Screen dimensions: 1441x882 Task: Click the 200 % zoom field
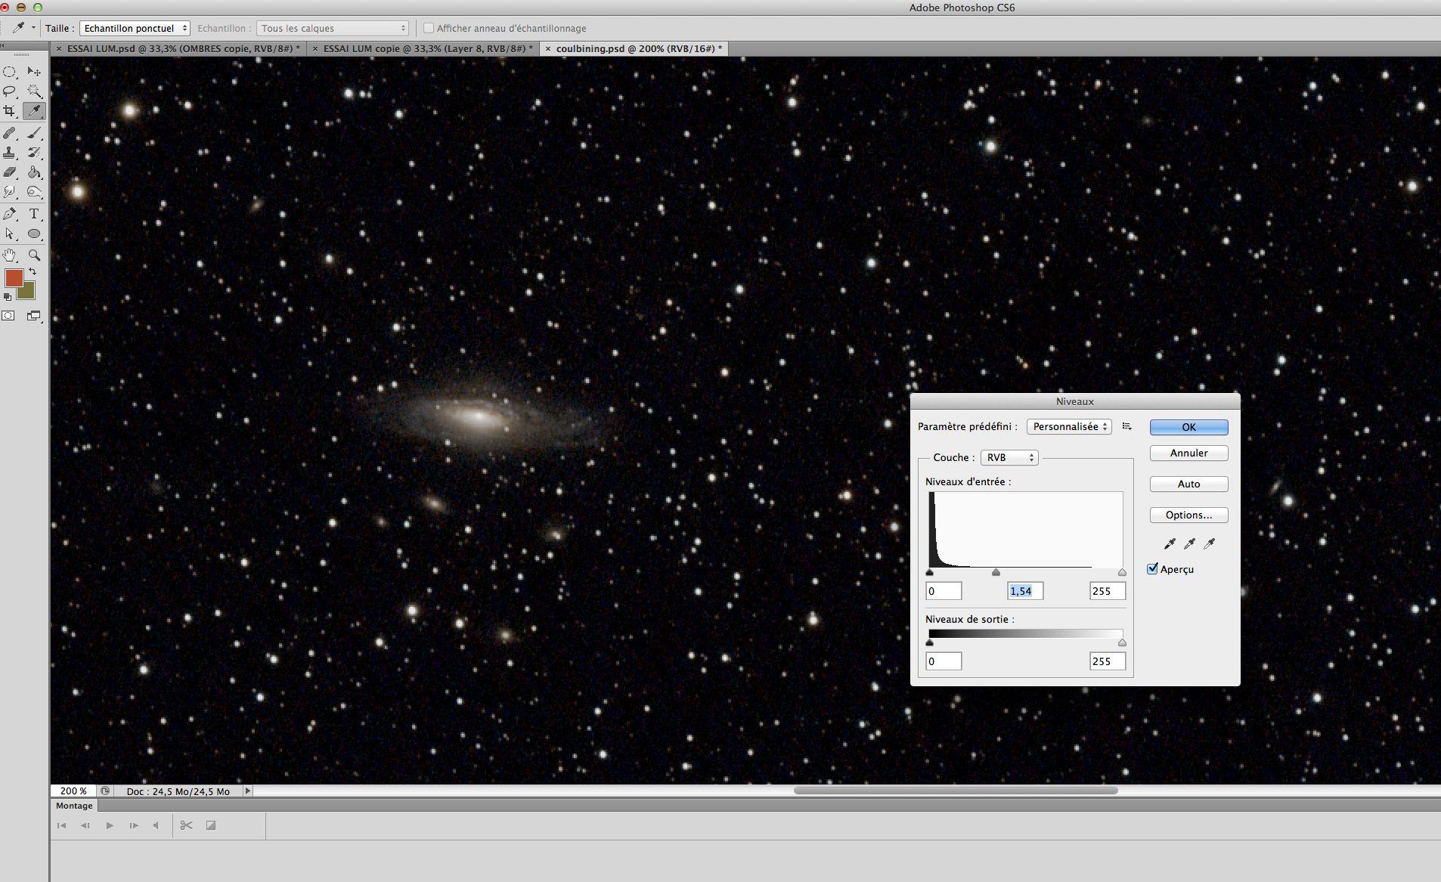coord(73,791)
